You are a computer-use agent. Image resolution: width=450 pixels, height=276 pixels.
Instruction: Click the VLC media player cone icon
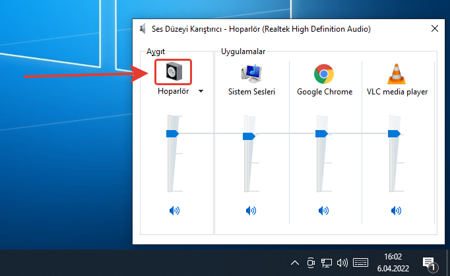(x=397, y=73)
